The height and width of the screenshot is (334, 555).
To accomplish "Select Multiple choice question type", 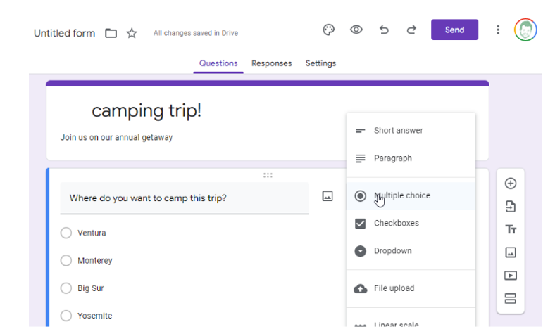I will (x=411, y=195).
